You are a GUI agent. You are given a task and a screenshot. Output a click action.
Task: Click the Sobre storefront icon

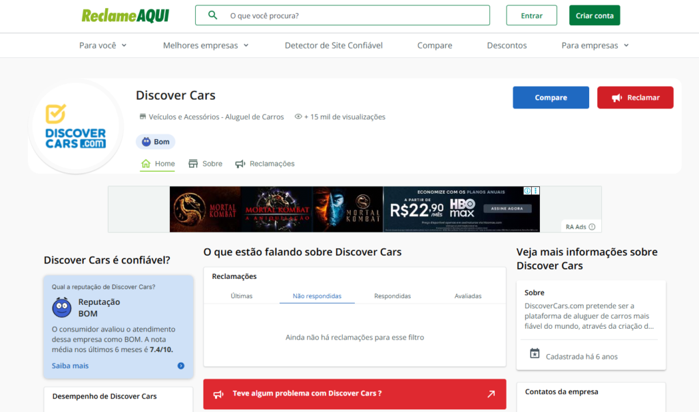coord(193,164)
